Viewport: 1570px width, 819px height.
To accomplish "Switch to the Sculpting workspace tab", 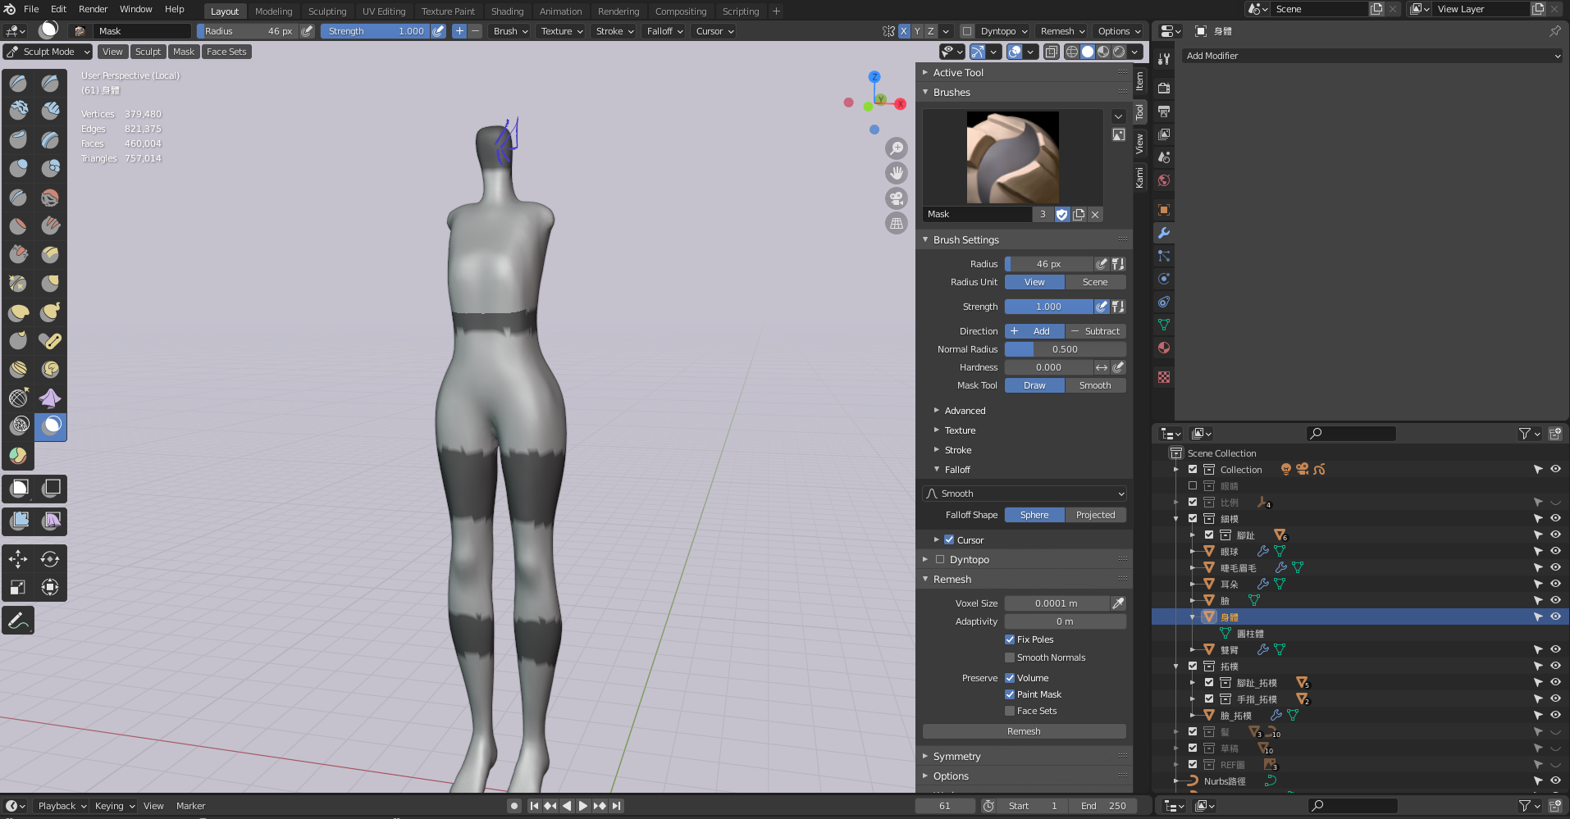I will [327, 11].
